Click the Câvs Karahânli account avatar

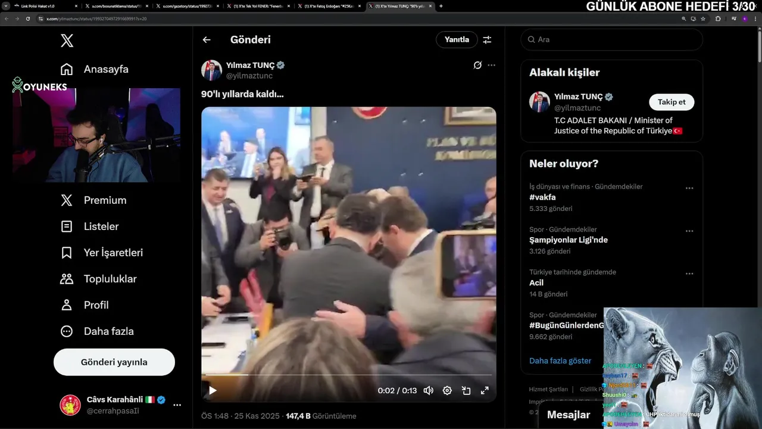[70, 405]
